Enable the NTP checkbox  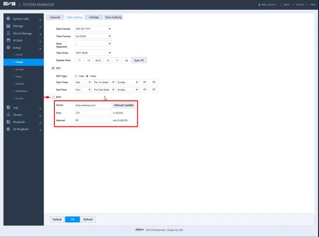(x=53, y=97)
